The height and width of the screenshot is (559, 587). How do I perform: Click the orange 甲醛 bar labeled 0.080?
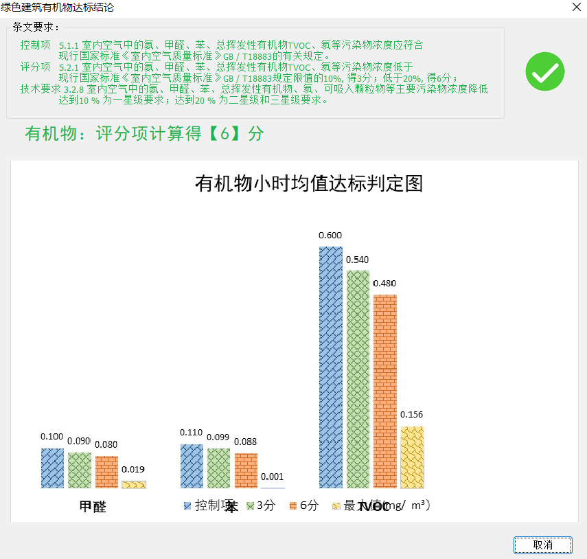point(106,472)
